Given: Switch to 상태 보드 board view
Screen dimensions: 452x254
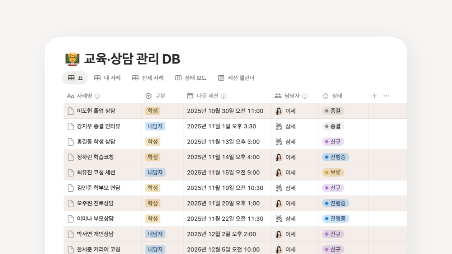Looking at the screenshot, I should coord(190,78).
